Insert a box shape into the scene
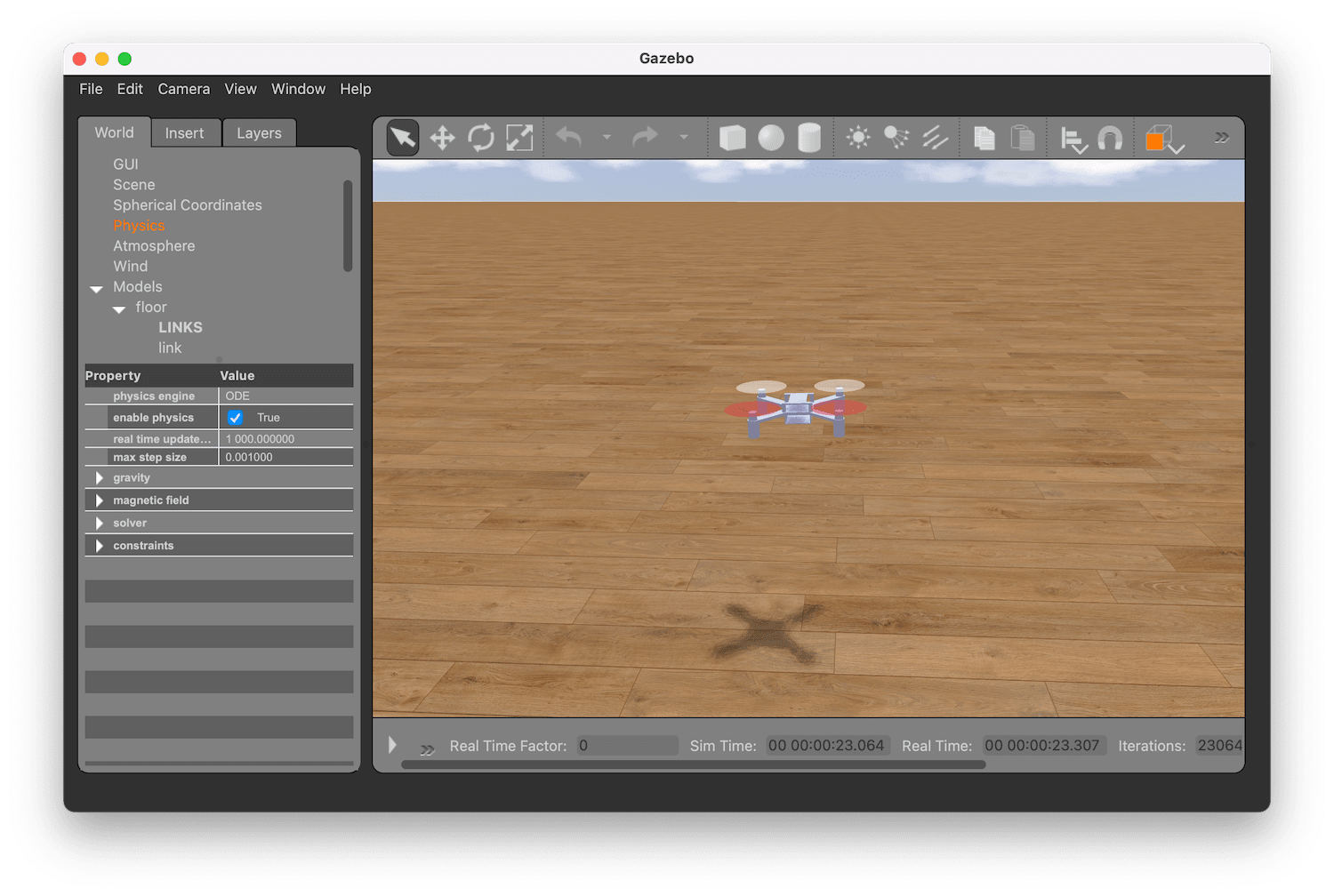This screenshot has height=896, width=1334. [732, 138]
